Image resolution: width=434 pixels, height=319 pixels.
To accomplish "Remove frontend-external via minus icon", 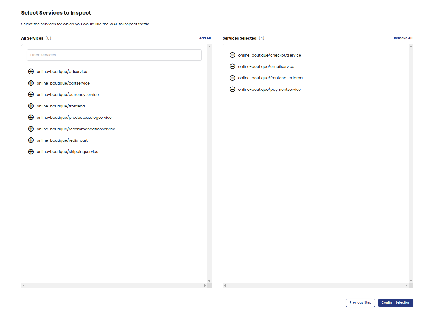I will (x=232, y=78).
